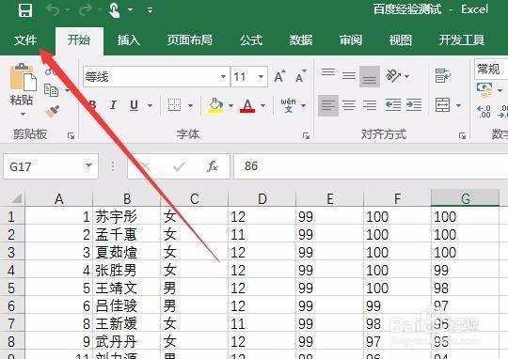Click the accounting currency format icon
The width and height of the screenshot is (508, 359).
(x=484, y=90)
